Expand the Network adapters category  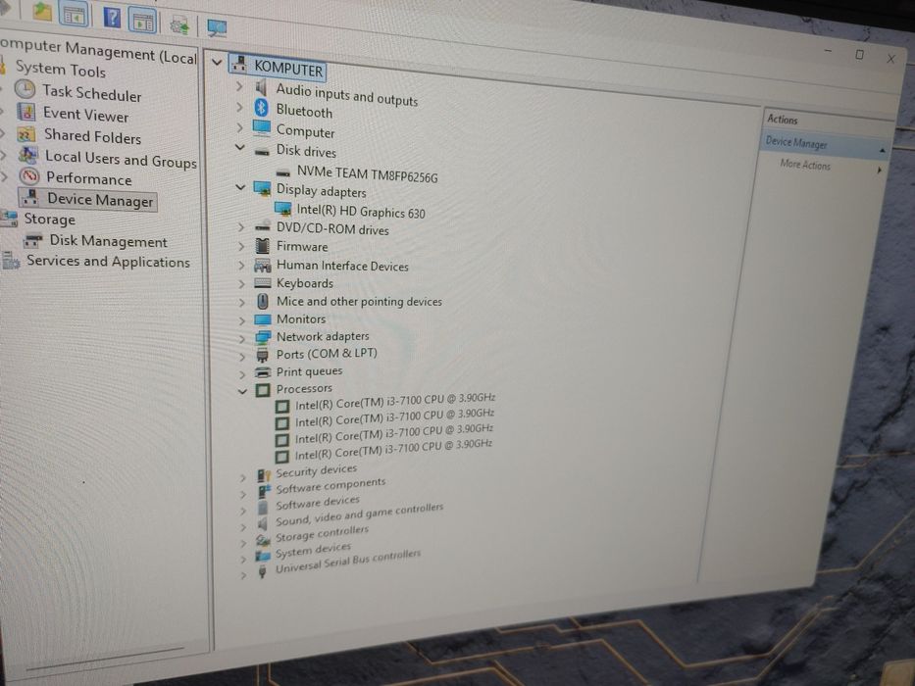241,338
